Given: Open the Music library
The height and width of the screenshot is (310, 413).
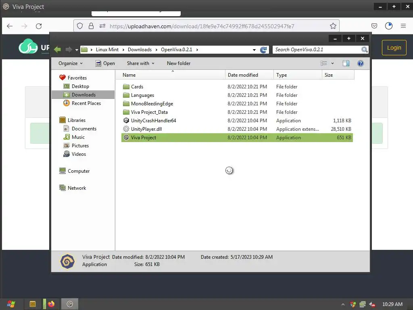Looking at the screenshot, I should pyautogui.click(x=74, y=137).
